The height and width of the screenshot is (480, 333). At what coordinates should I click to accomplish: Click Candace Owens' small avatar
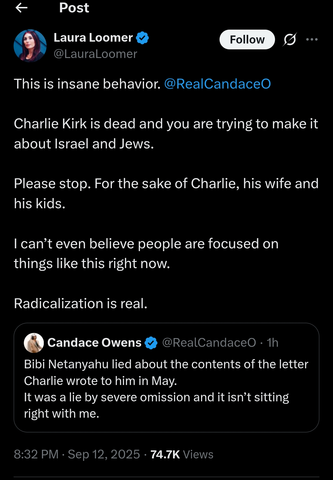tap(34, 343)
